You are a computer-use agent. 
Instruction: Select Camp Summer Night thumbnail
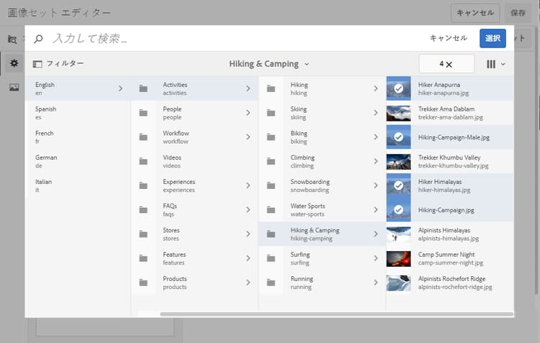tap(398, 259)
